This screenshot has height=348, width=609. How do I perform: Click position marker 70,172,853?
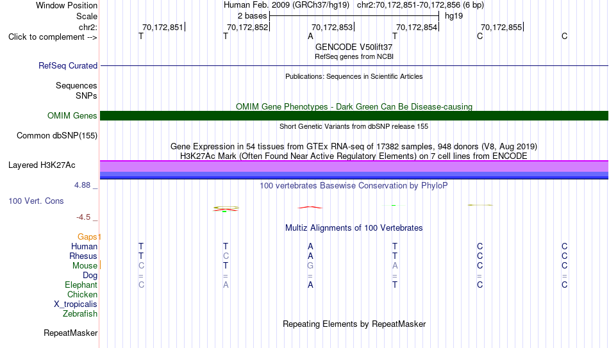(x=331, y=27)
